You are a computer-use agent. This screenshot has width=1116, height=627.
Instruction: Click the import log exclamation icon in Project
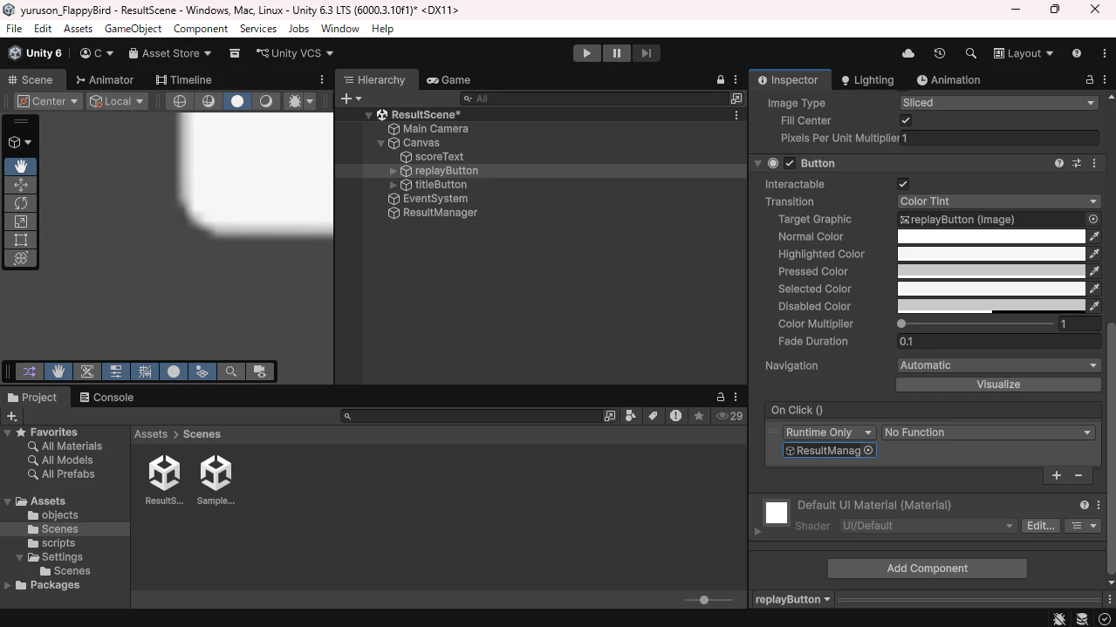[x=675, y=416]
